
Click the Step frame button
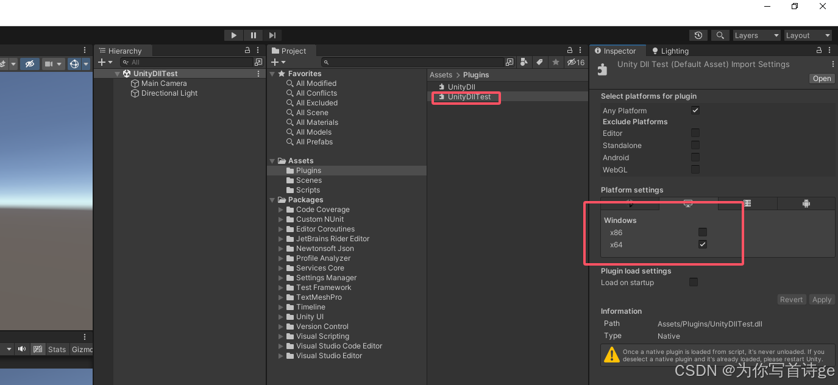click(x=272, y=35)
